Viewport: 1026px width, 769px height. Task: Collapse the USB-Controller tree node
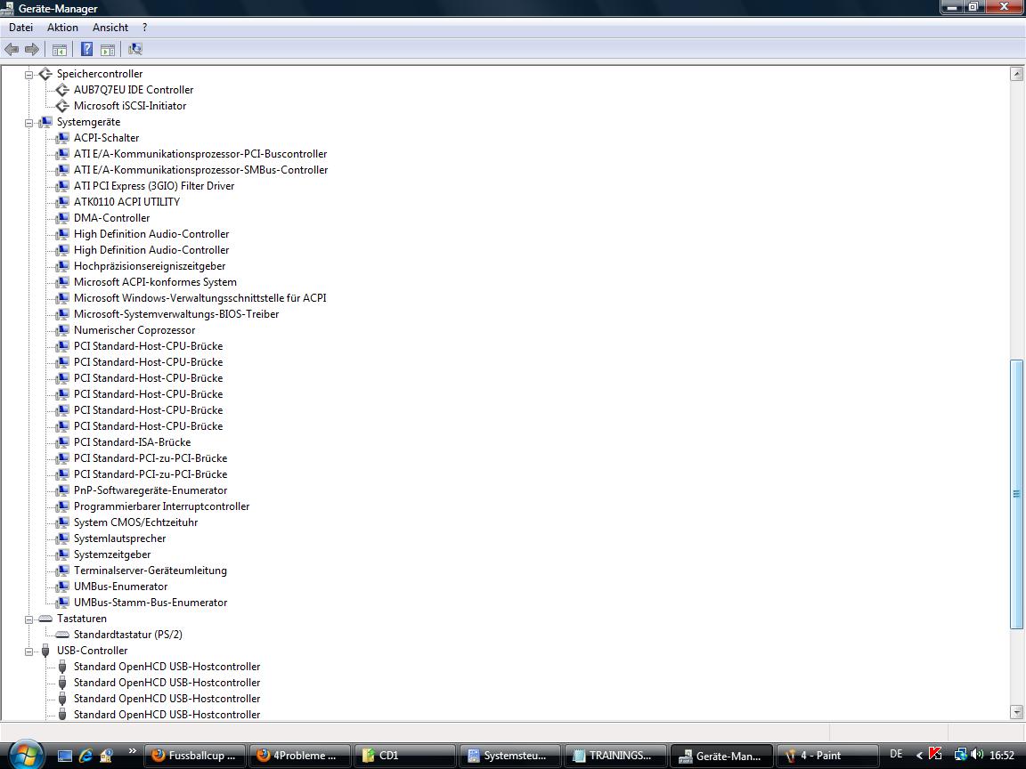pos(28,652)
